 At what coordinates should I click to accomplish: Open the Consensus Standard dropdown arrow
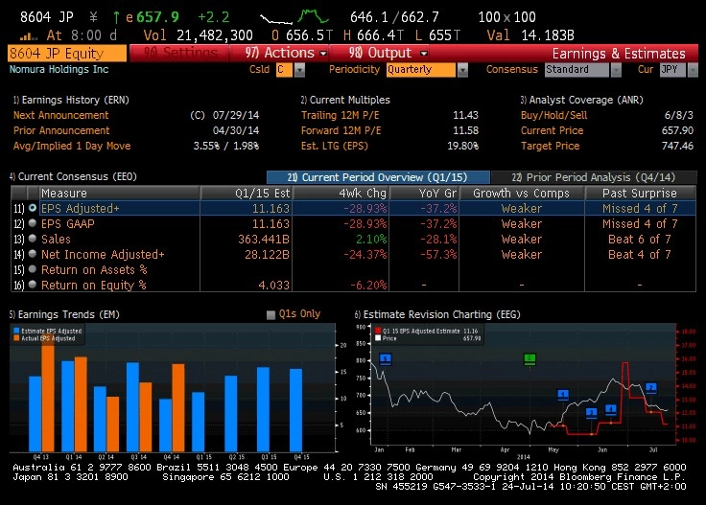tap(616, 70)
